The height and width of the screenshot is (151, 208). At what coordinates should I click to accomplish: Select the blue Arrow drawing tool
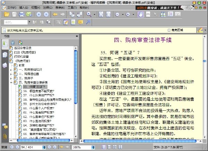coord(88,22)
